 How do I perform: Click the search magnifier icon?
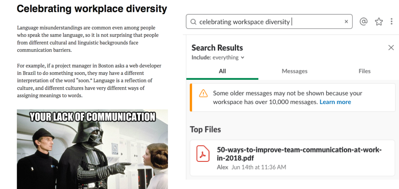click(194, 22)
